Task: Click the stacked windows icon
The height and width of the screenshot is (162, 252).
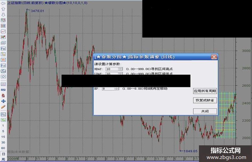Action: pyautogui.click(x=3, y=43)
